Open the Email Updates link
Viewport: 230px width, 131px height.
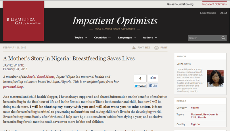tap(208, 13)
